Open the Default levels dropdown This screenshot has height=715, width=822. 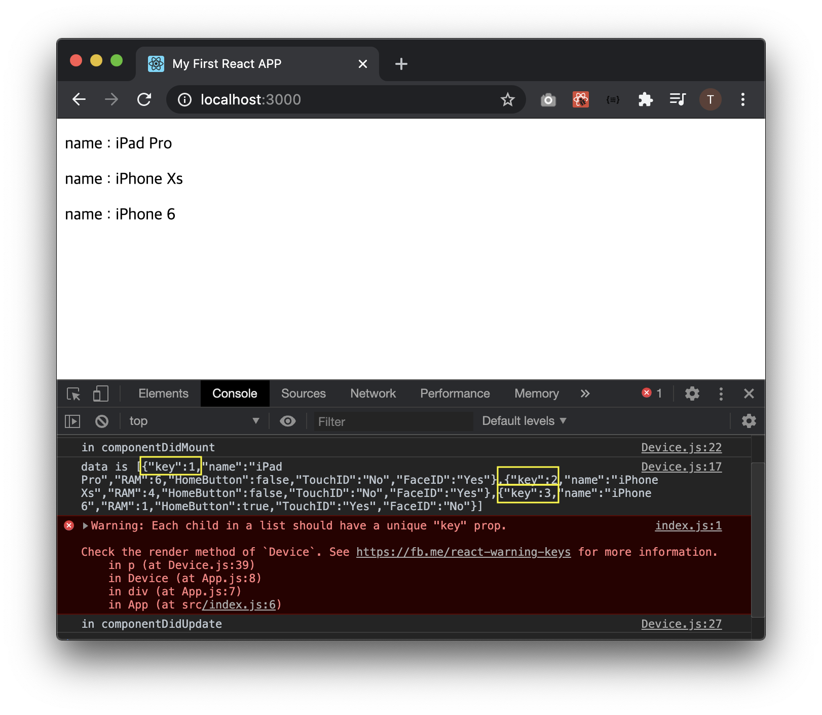[x=524, y=421]
